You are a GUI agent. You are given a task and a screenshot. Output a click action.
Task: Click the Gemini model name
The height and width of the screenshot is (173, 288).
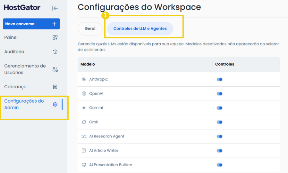[96, 108]
